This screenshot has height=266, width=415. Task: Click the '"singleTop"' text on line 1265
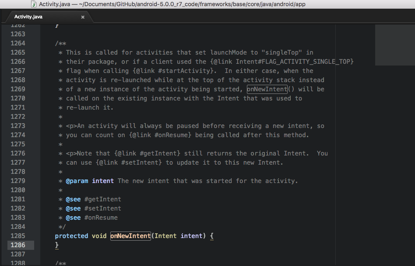281,52
